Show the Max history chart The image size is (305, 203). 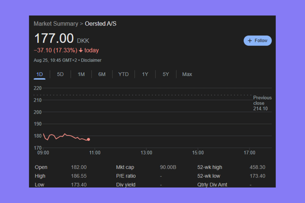pyautogui.click(x=187, y=74)
